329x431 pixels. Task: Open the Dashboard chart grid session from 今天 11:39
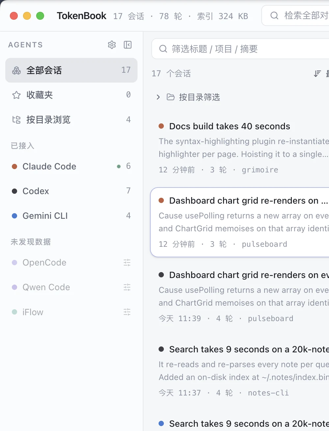(240, 296)
